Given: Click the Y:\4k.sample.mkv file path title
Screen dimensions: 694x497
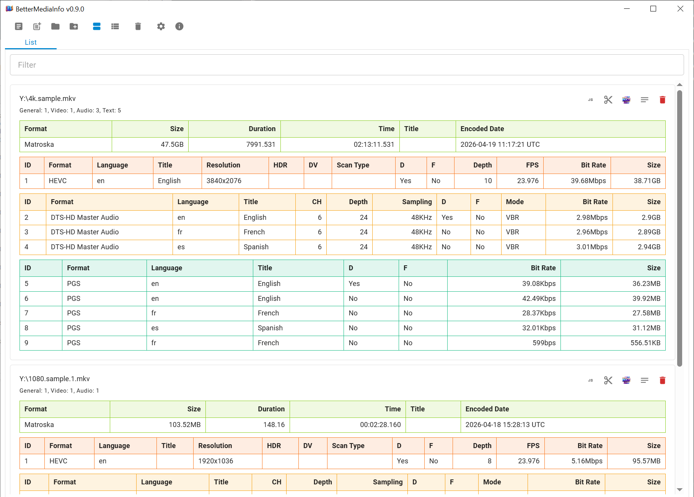Looking at the screenshot, I should (x=47, y=99).
